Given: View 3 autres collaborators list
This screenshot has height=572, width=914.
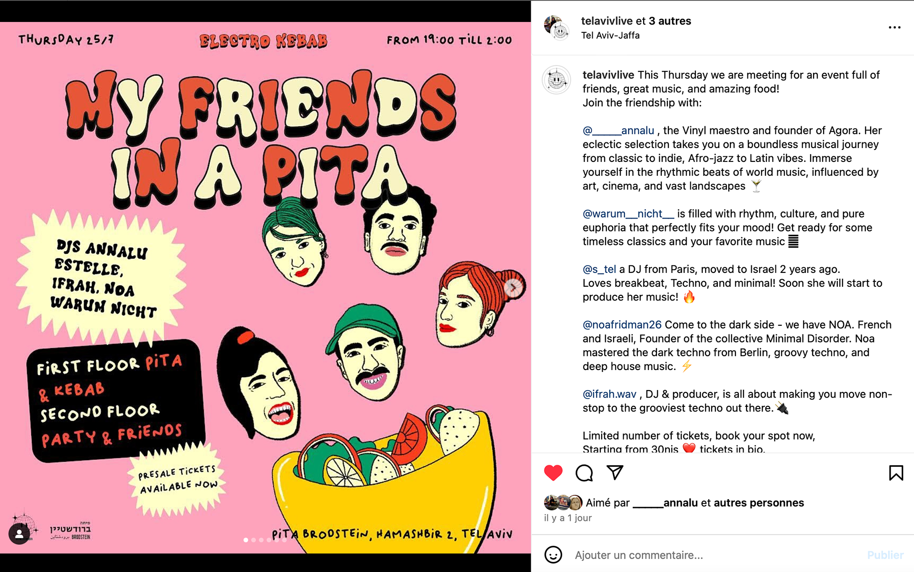Looking at the screenshot, I should point(670,21).
